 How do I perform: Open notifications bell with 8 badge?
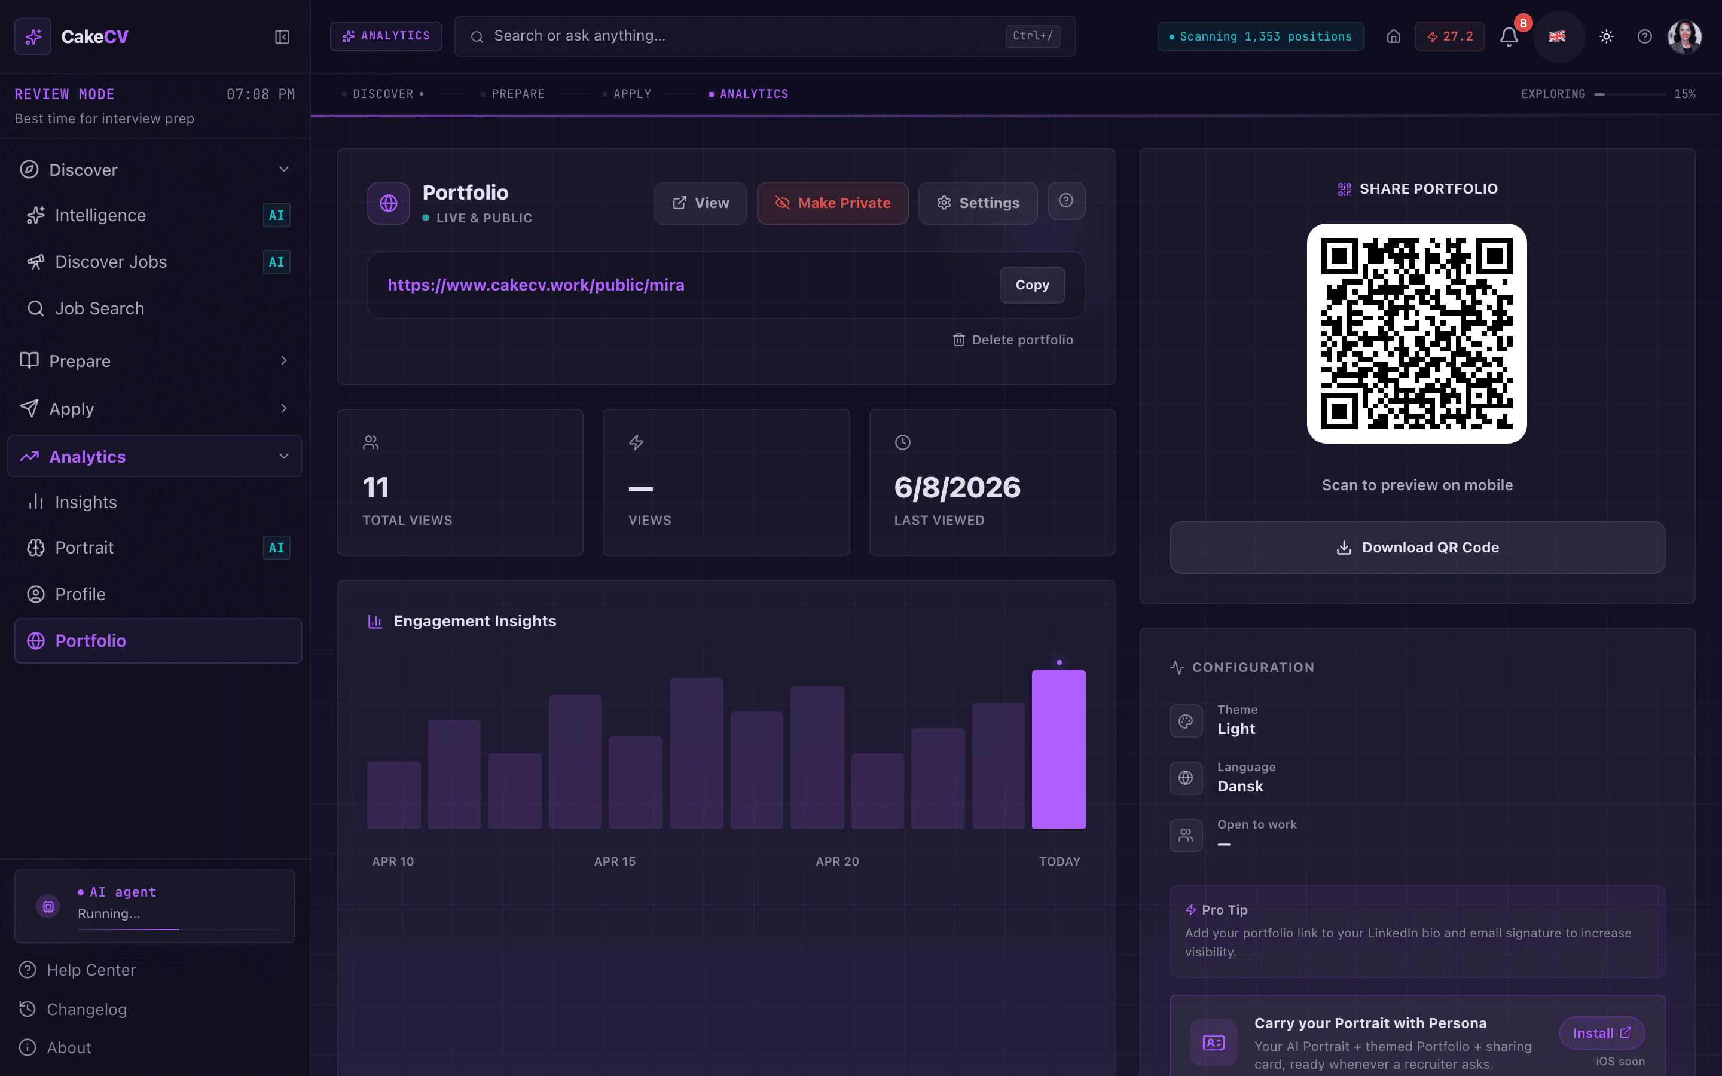point(1509,36)
